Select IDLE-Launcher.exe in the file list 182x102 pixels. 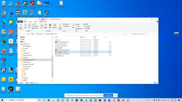click(62, 46)
